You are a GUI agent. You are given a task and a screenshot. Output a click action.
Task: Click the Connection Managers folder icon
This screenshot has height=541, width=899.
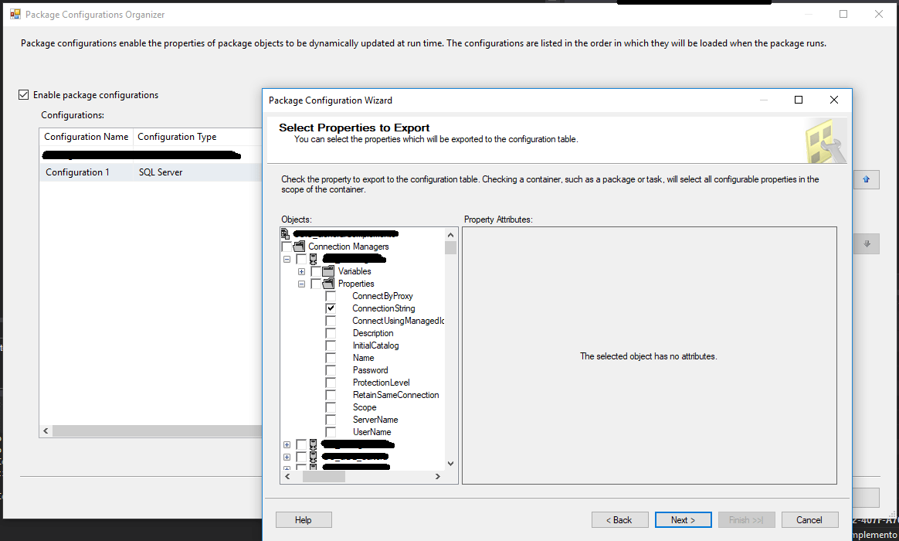(300, 247)
